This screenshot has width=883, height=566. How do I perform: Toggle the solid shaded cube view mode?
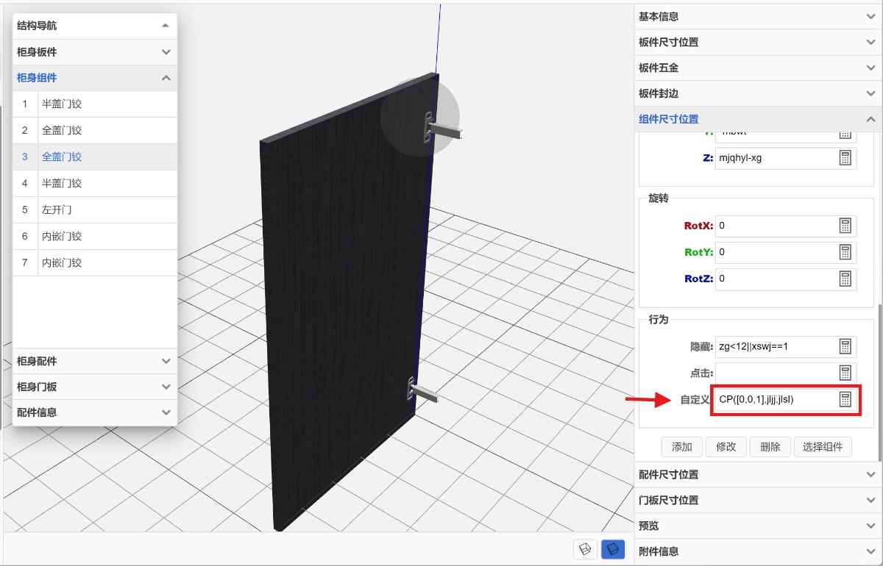[x=612, y=549]
